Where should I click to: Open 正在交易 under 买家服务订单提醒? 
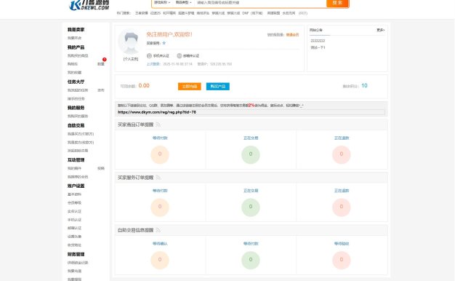coord(251,191)
